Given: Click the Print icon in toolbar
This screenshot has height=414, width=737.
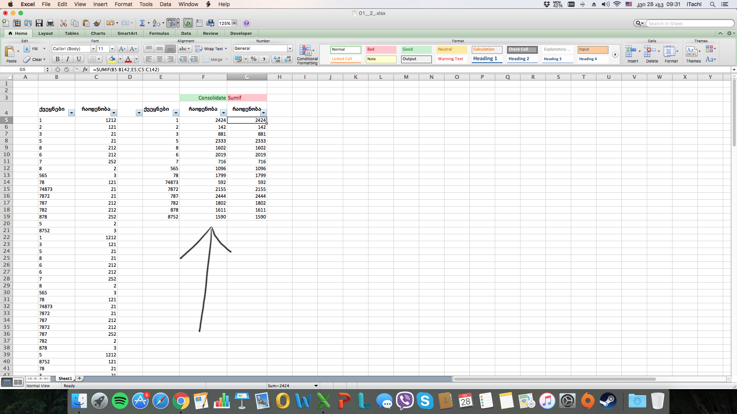Looking at the screenshot, I should click(x=50, y=23).
